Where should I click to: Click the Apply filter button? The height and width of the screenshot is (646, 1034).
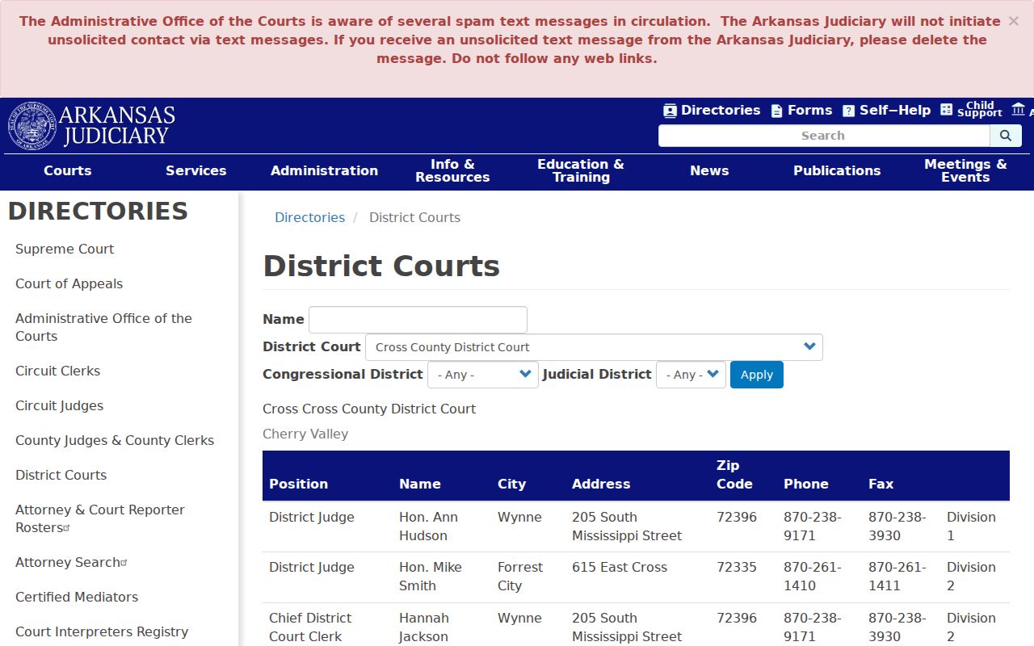point(757,375)
